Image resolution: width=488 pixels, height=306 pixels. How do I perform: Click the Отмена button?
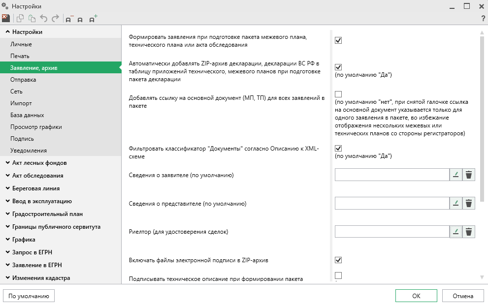pos(462,296)
